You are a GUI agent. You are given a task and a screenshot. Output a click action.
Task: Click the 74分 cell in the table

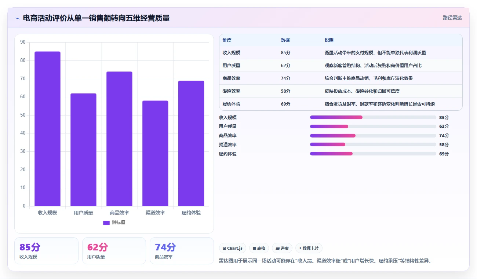(x=285, y=78)
